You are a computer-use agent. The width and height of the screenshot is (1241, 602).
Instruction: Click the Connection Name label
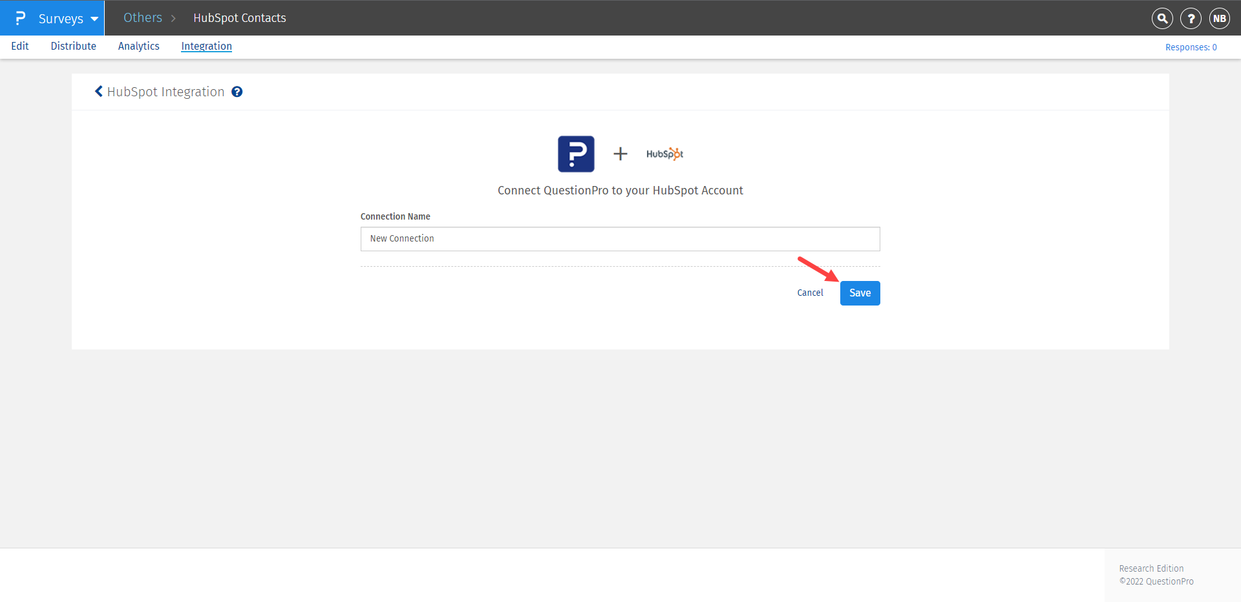click(x=396, y=216)
